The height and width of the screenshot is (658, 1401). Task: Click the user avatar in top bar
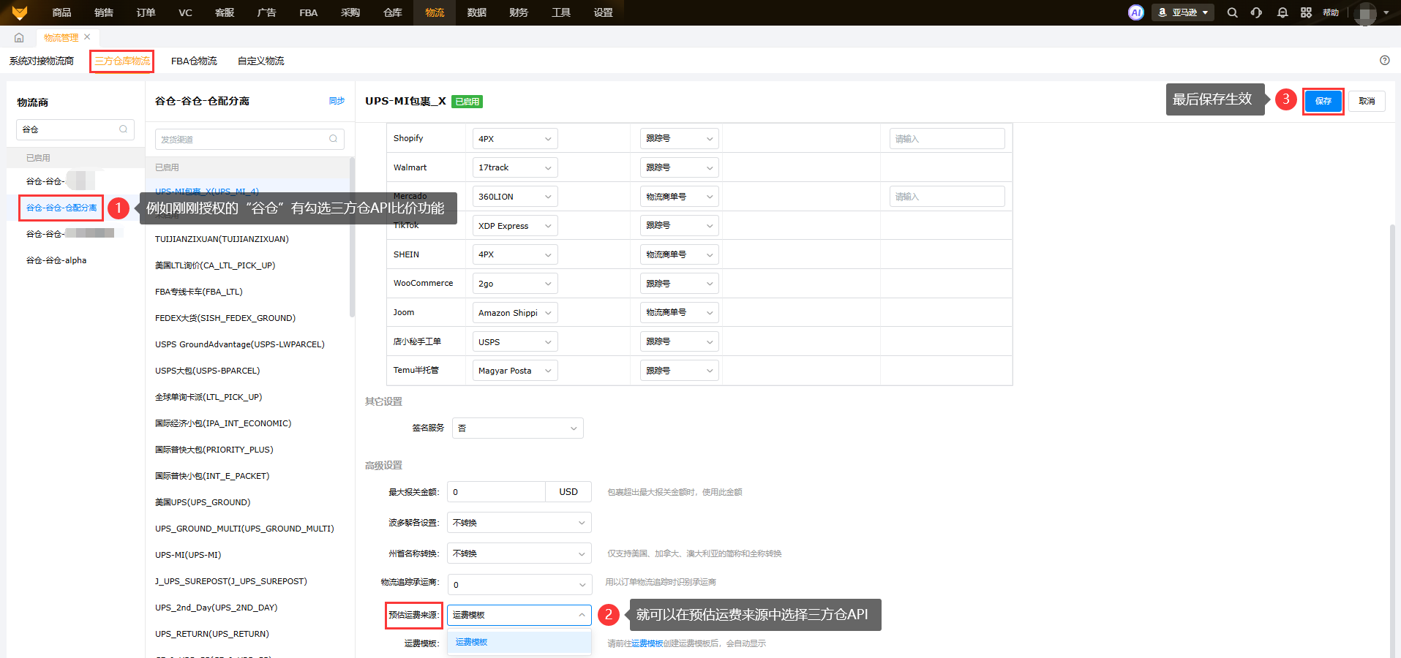[1365, 12]
